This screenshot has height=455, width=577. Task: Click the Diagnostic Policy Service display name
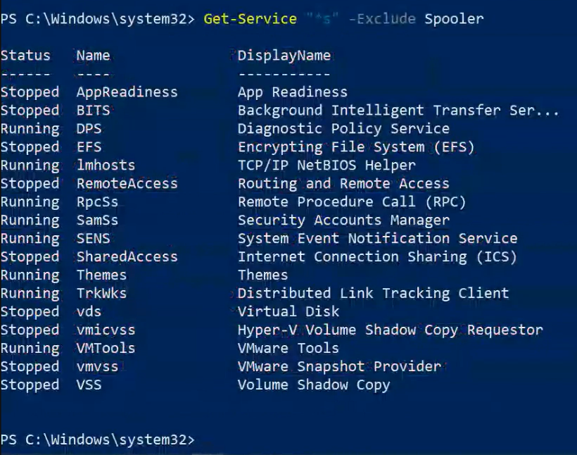click(343, 129)
